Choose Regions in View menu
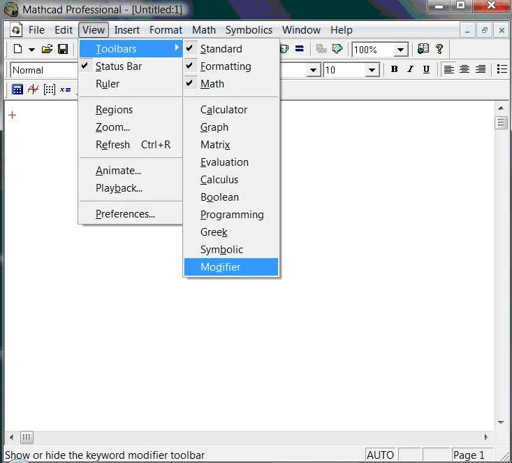Screen dimensions: 512x463 pyautogui.click(x=131, y=110)
